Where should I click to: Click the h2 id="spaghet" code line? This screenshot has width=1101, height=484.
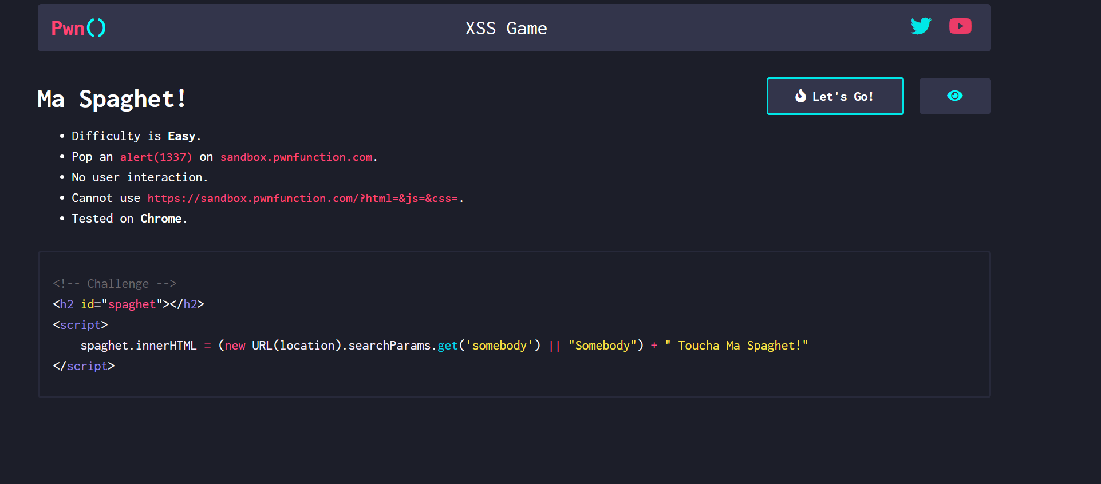pos(128,304)
